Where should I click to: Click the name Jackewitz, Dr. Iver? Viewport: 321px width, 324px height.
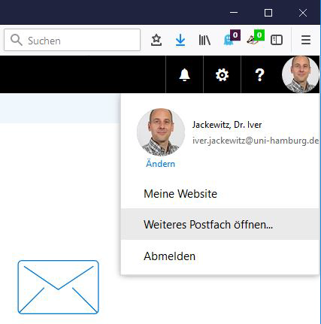click(x=227, y=125)
